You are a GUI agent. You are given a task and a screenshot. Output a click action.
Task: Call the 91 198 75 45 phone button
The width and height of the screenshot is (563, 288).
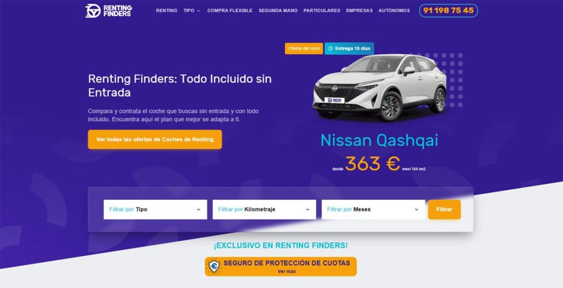coord(449,11)
